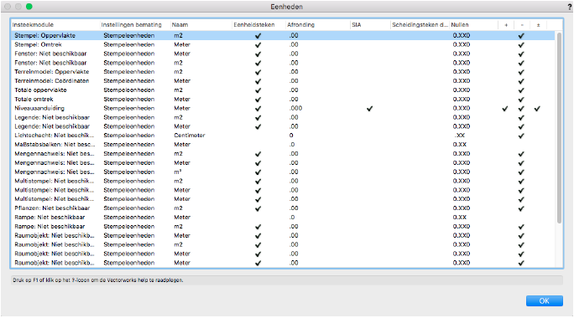Toggle SIA checkmark in Niveauaanduiding row
Screen dimensions: 574x318
370,109
